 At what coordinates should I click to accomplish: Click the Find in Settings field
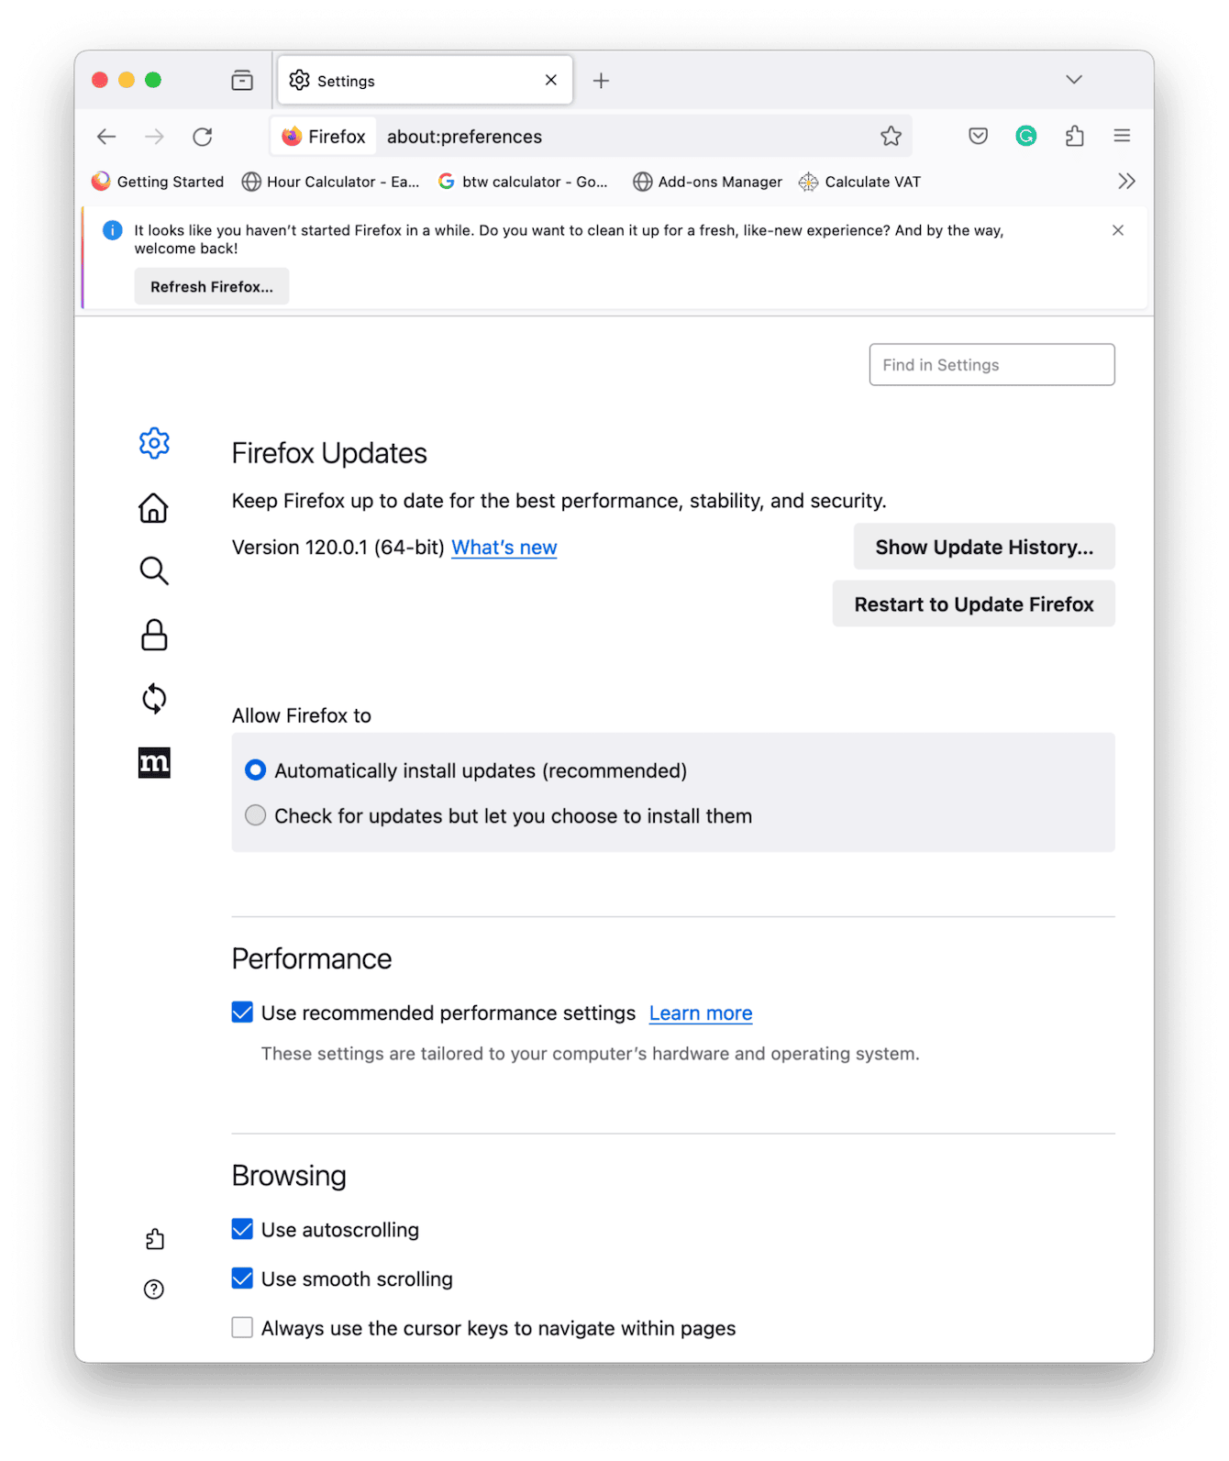(x=991, y=365)
